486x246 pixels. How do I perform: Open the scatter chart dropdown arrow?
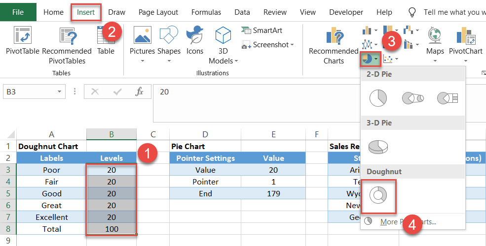[x=396, y=59]
